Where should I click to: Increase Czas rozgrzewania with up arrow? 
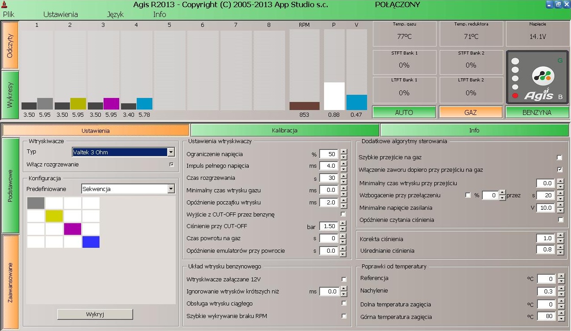(343, 176)
